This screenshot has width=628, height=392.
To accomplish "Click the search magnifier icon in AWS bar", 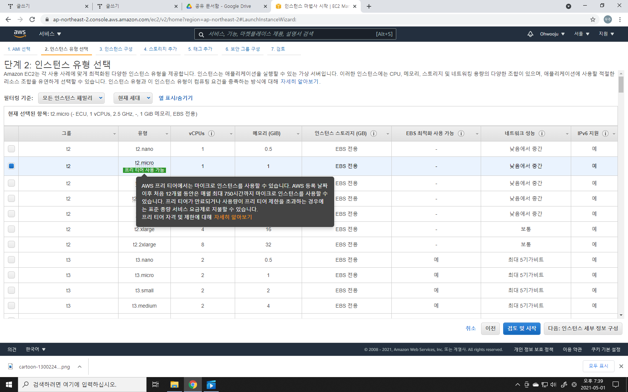I will tap(201, 34).
